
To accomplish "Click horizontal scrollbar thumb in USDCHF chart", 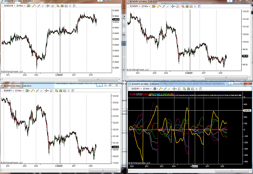I will pyautogui.click(x=98, y=79).
